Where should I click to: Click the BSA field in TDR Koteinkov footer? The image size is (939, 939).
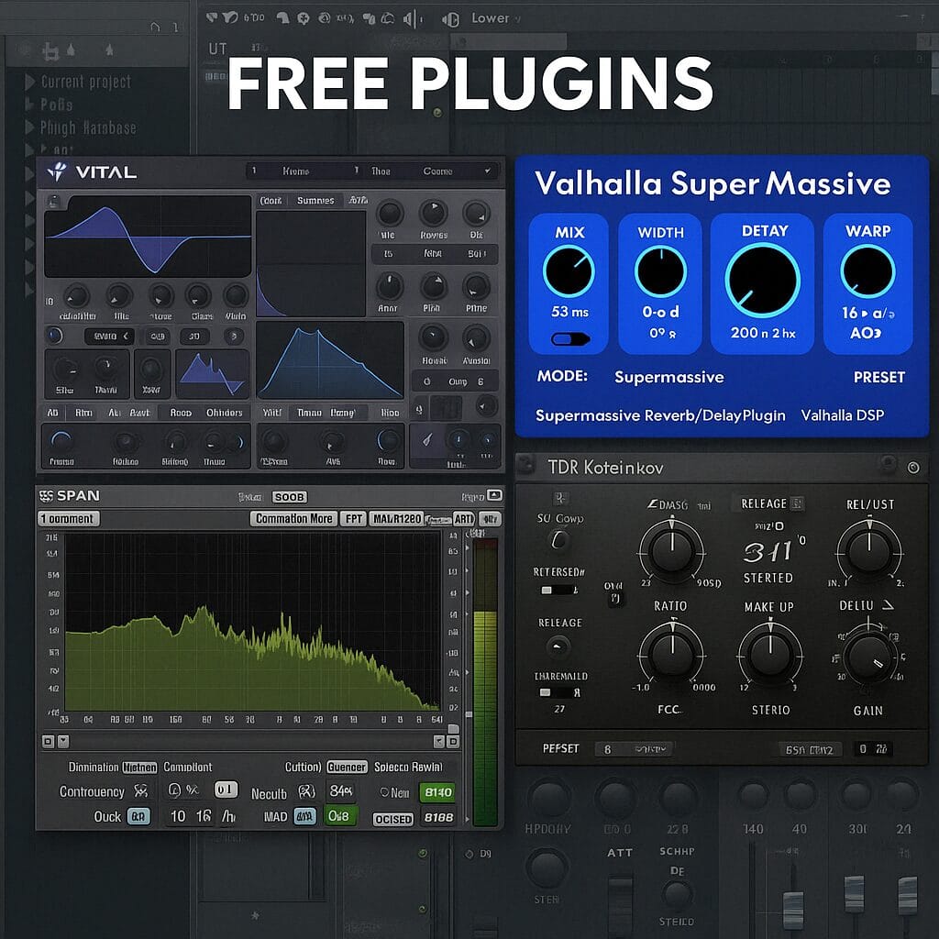[810, 749]
